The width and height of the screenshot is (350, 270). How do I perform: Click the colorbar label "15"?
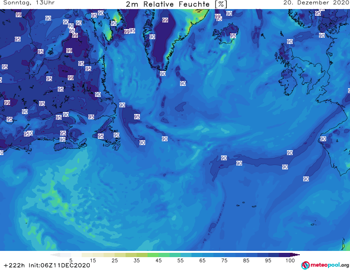pyautogui.click(x=93, y=260)
